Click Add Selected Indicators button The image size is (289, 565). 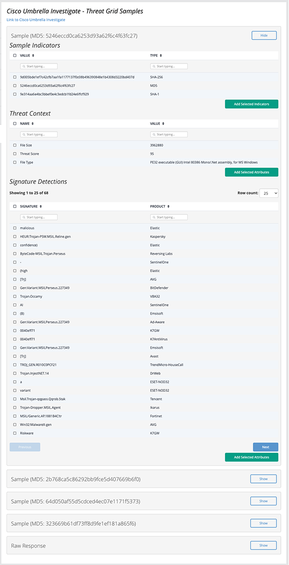[251, 104]
